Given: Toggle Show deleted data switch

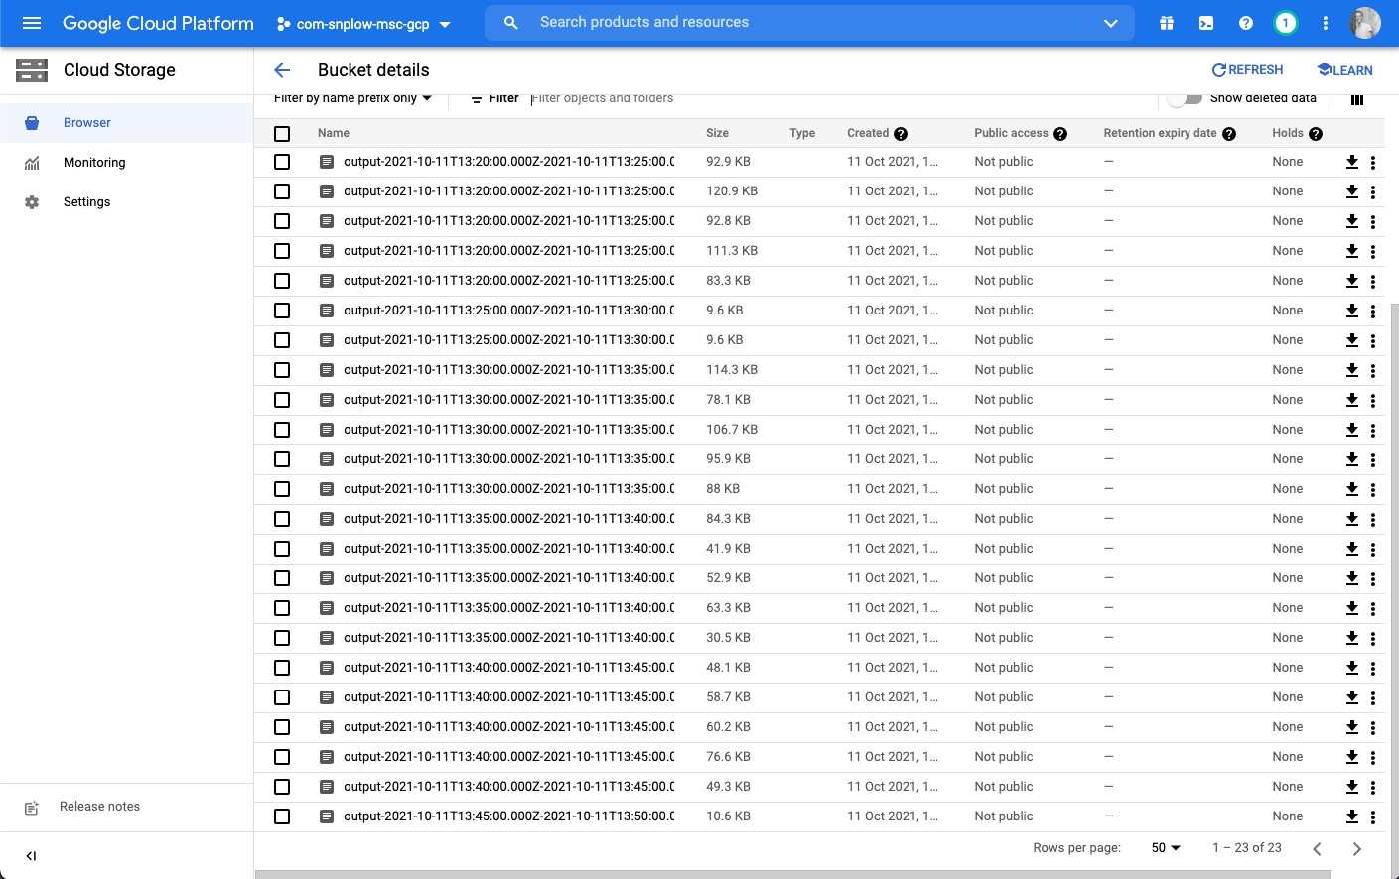Looking at the screenshot, I should [x=1185, y=98].
